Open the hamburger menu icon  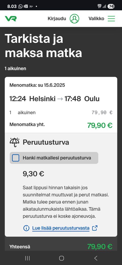click(x=111, y=19)
